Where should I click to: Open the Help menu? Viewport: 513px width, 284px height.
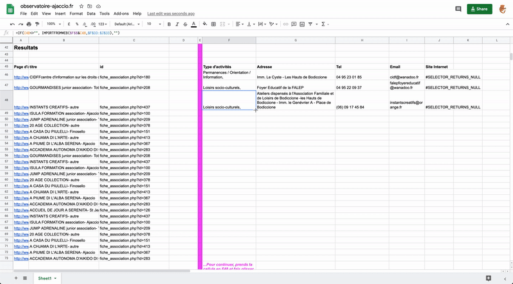pos(137,13)
